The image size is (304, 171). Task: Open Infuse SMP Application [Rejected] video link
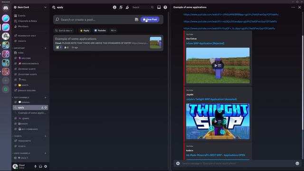click(205, 43)
